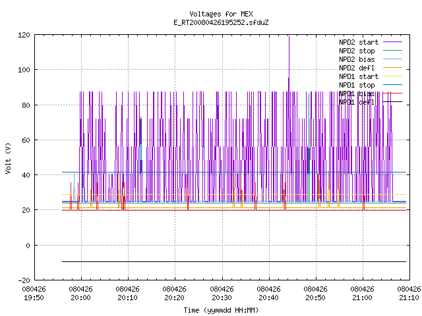Viewport: 422px width, 316px height.
Task: Click the 'Volt (V)' y-axis label
Action: pyautogui.click(x=8, y=159)
